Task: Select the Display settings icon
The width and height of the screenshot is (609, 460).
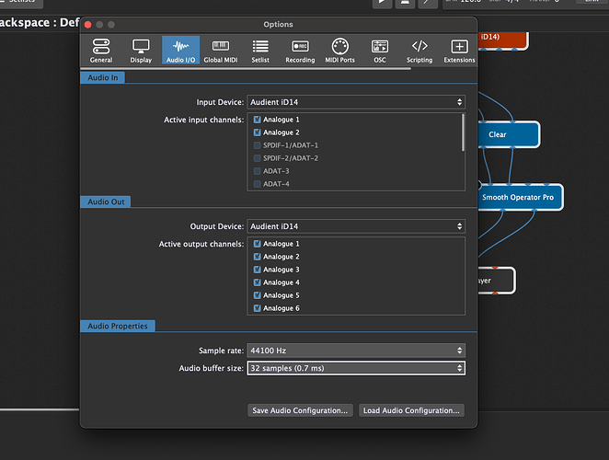Action: [x=141, y=52]
